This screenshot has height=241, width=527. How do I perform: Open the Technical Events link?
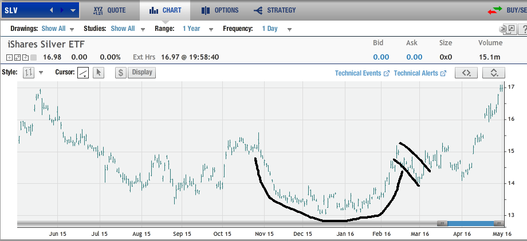click(x=362, y=73)
